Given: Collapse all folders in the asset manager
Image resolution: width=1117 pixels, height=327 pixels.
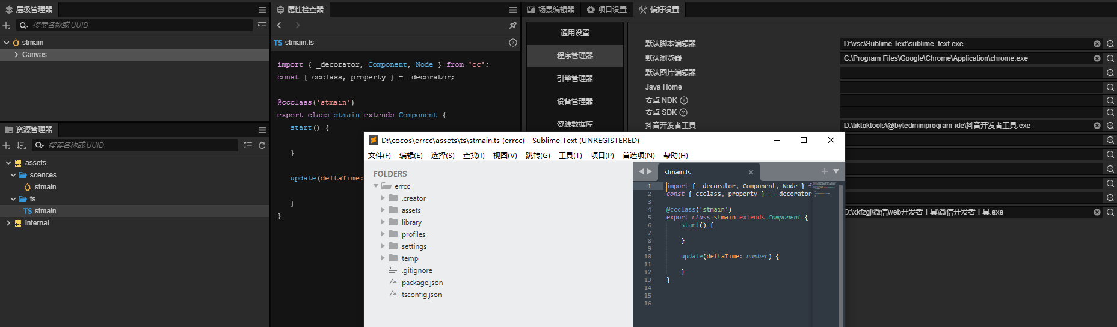Looking at the screenshot, I should coord(248,145).
